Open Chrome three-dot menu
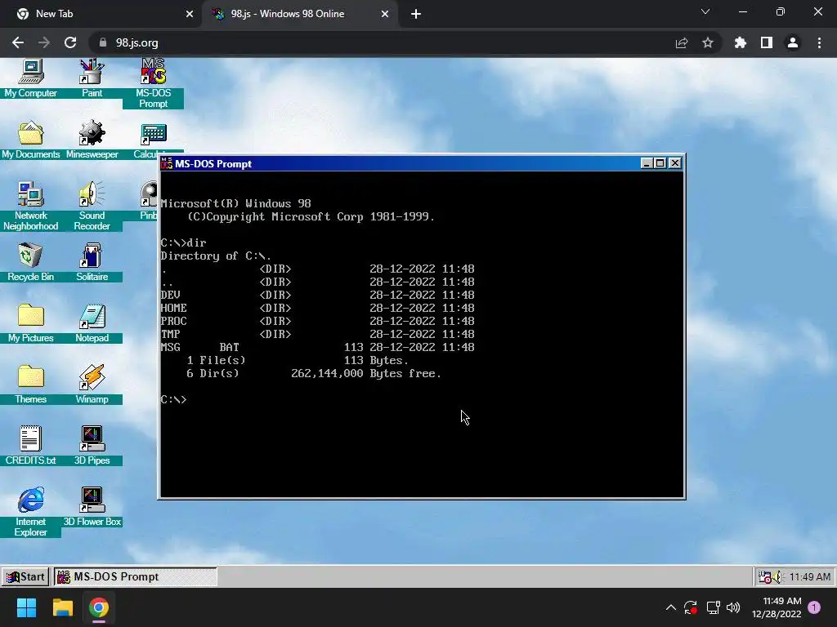Image resolution: width=837 pixels, height=627 pixels. click(819, 42)
